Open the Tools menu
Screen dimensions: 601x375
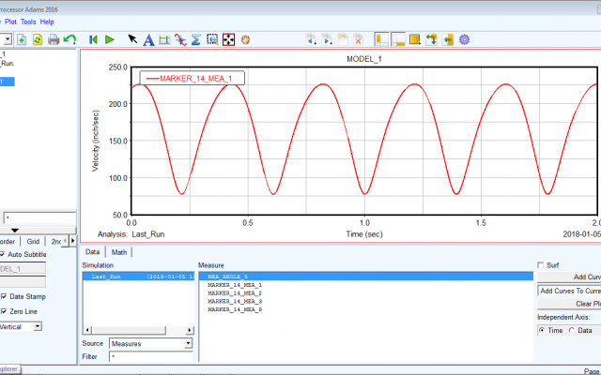point(28,22)
